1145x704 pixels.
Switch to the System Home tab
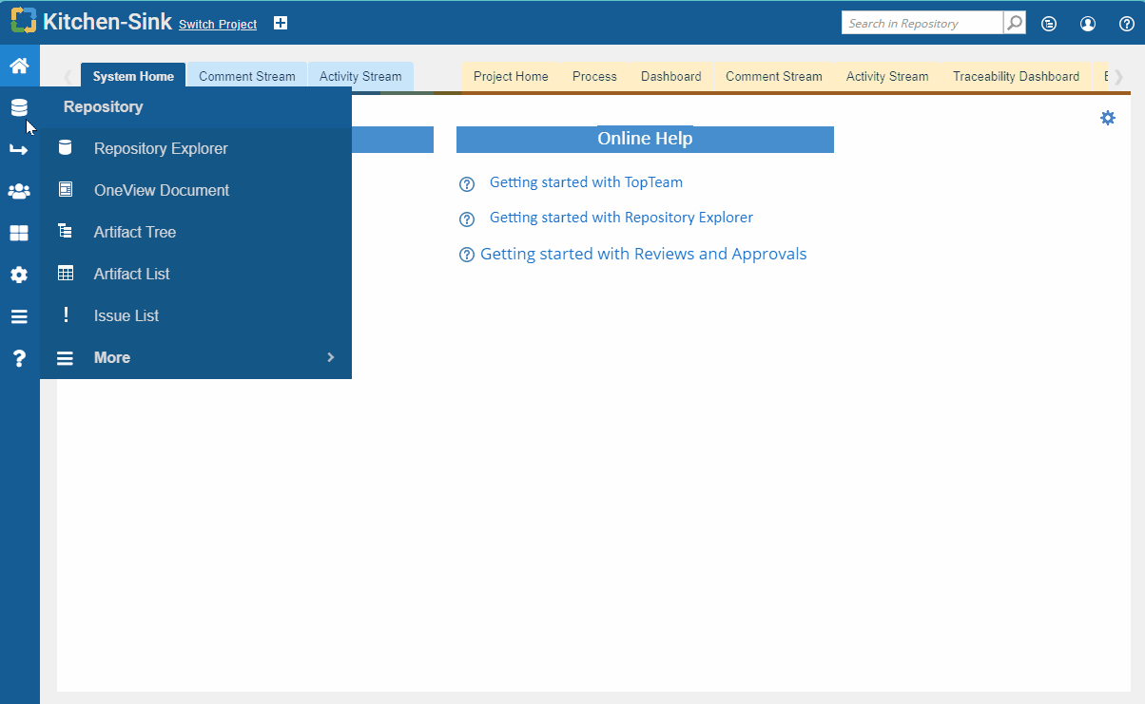pyautogui.click(x=133, y=76)
